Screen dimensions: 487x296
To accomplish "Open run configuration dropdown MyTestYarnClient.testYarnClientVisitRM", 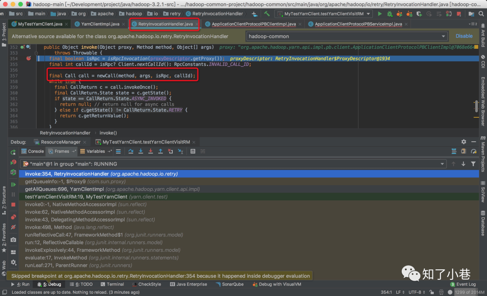I will pos(323,14).
